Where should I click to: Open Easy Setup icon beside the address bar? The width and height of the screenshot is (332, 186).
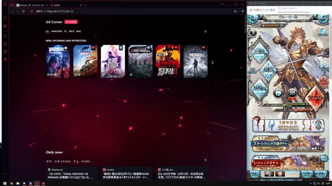coord(243,11)
